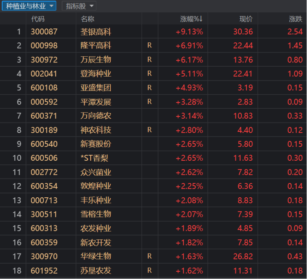307x279 pixels.
Task: Click the R marker next to 万辰生物
Action: click(149, 60)
